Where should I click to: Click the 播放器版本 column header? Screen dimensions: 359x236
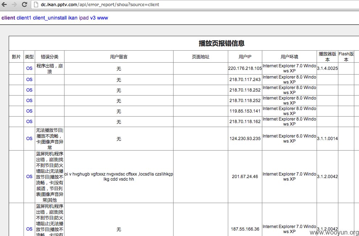click(x=327, y=56)
